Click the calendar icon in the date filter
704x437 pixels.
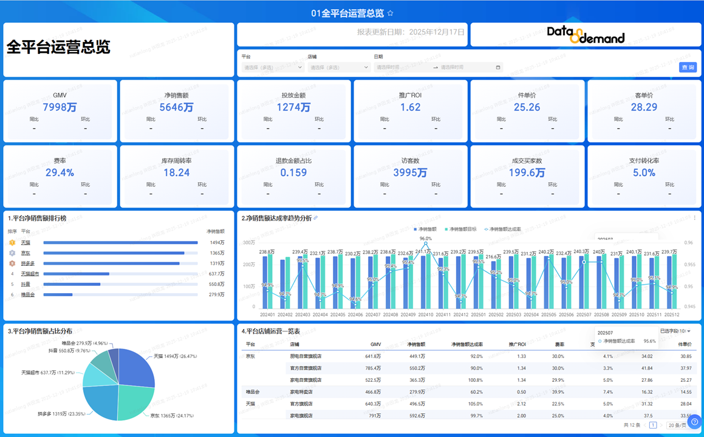tap(498, 67)
